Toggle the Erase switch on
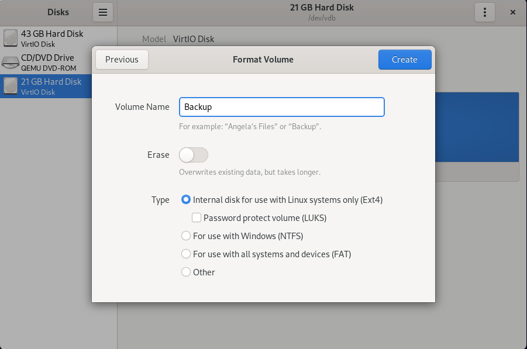Image resolution: width=527 pixels, height=349 pixels. [x=194, y=155]
